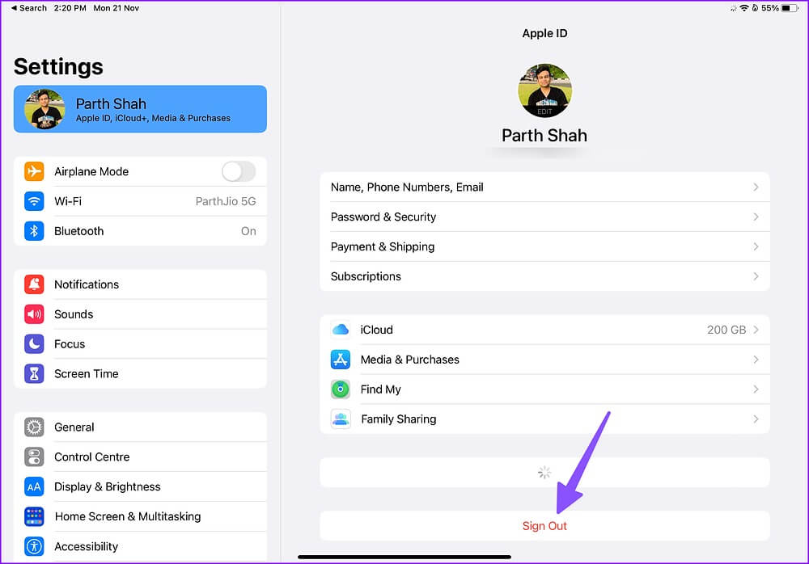Open the Bluetooth settings row

point(140,231)
